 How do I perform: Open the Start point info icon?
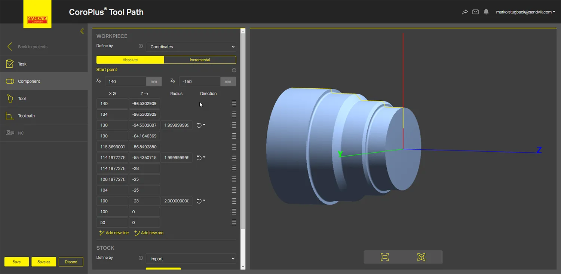pyautogui.click(x=234, y=70)
